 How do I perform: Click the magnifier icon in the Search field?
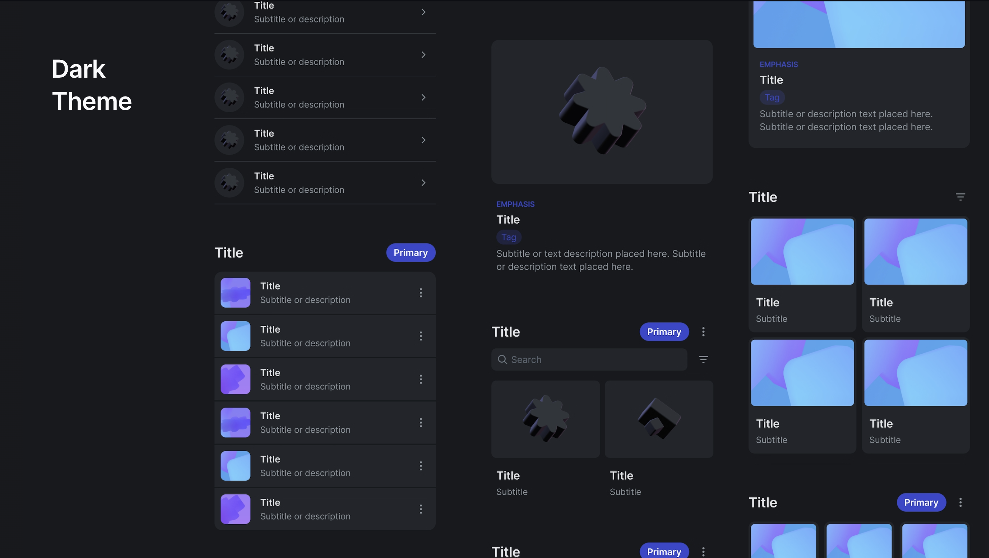[x=502, y=359]
